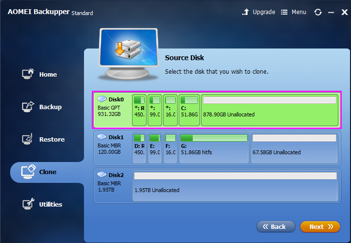Click the Utilities wrench icon
The height and width of the screenshot is (243, 351).
[x=29, y=204]
